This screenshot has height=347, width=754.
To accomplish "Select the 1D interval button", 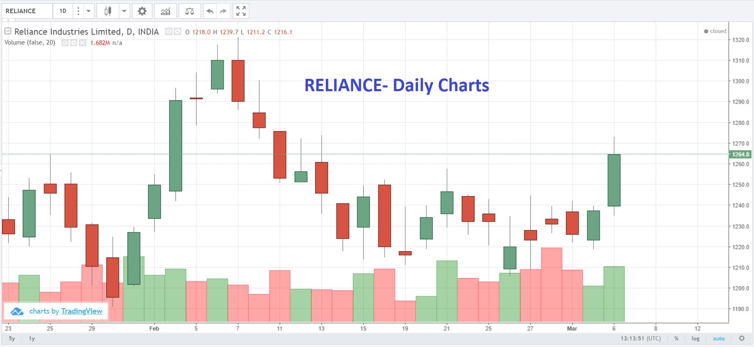I will pos(63,11).
